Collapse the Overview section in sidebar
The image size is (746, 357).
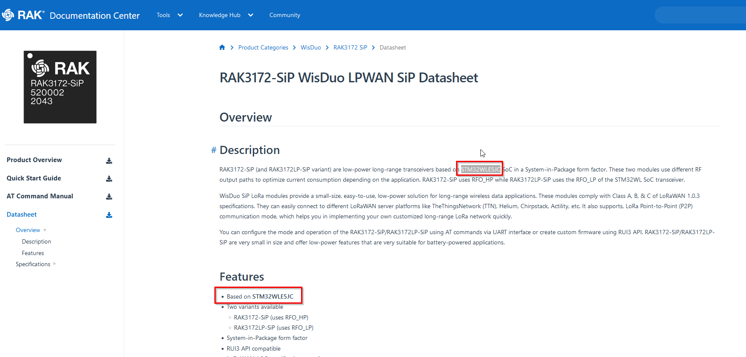click(x=45, y=230)
